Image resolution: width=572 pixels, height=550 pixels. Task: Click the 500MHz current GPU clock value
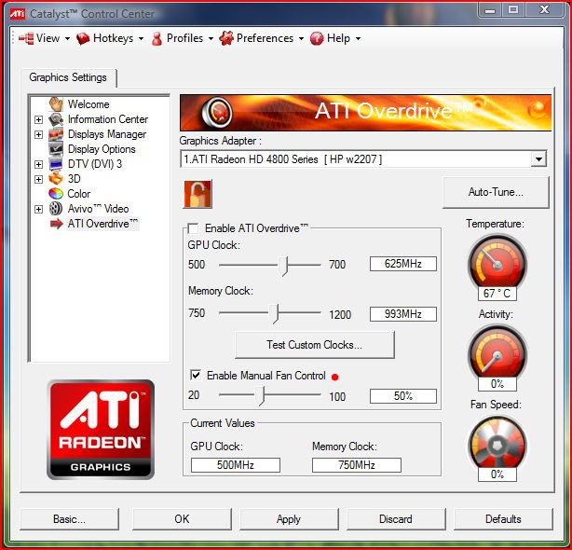point(236,465)
